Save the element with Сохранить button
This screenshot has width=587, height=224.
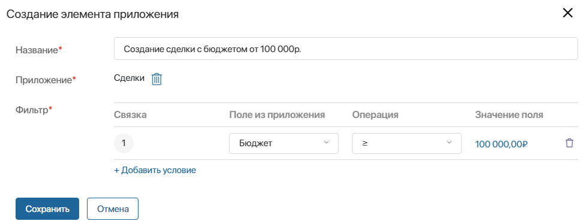[47, 208]
